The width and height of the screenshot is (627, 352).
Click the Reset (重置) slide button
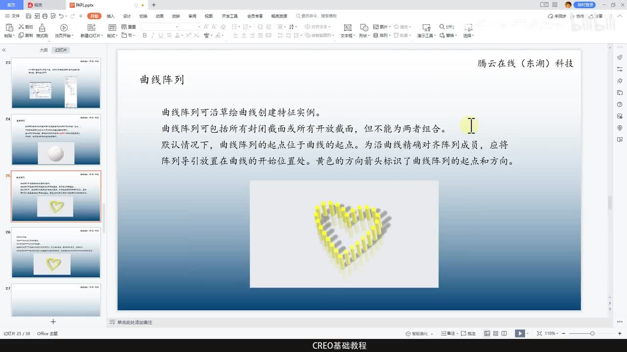(x=129, y=27)
